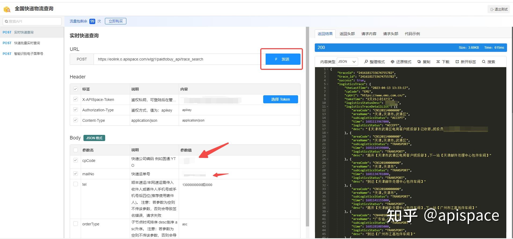
Task: Click the exit icon beside 退出测试
Action: [492, 9]
